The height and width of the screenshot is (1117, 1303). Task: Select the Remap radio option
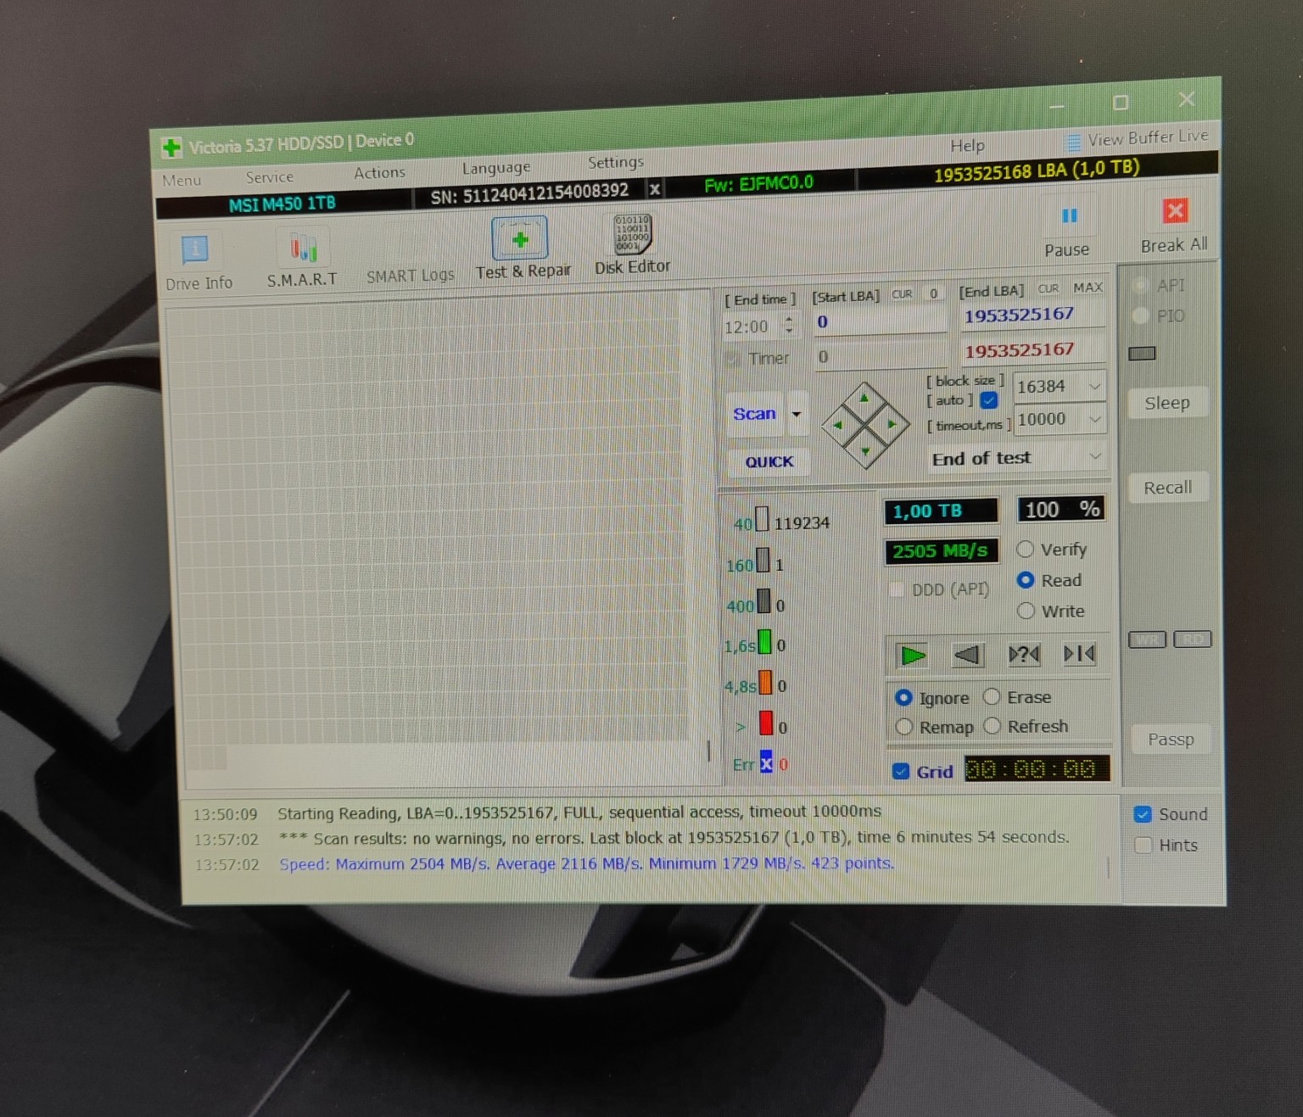point(904,727)
